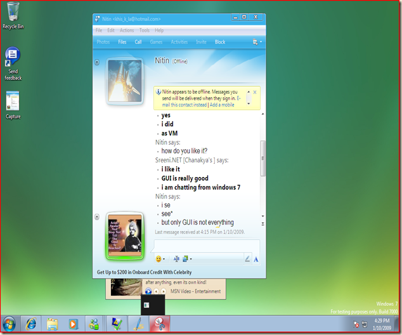Click Photos in the conversation toolbar
The image size is (402, 335).
(103, 42)
